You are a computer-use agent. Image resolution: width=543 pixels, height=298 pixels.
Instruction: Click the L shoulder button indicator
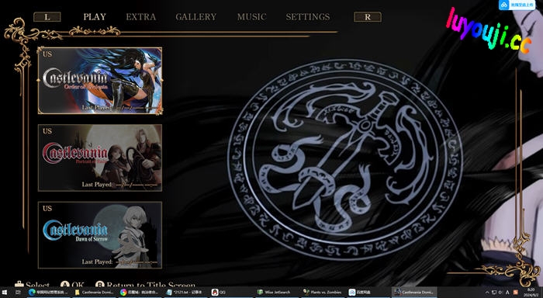click(47, 17)
